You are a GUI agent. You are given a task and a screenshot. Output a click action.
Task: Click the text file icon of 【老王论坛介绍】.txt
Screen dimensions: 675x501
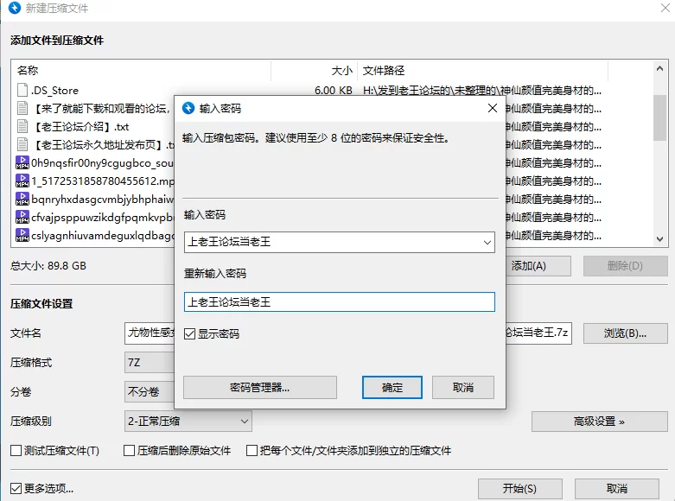[22, 126]
